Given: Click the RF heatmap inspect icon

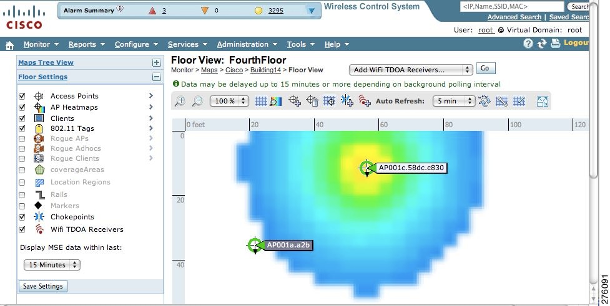Looking at the screenshot, I should [x=275, y=102].
